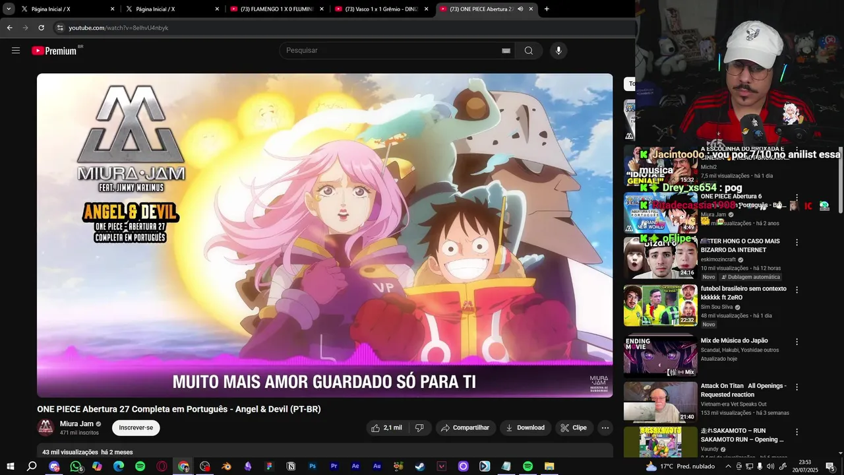Launch Premiere Pro from the taskbar

[334, 466]
